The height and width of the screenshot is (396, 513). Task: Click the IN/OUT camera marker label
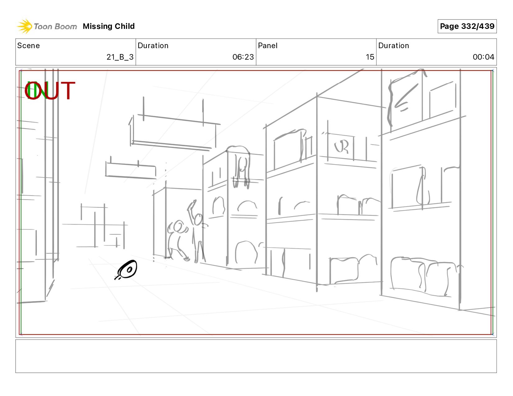tap(50, 91)
